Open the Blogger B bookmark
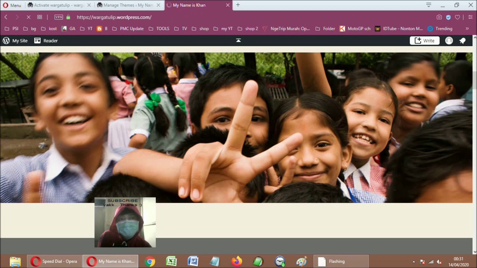Image resolution: width=477 pixels, height=268 pixels. (x=102, y=29)
